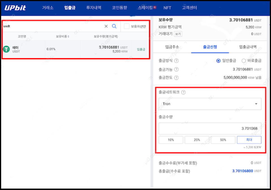Screen dimensions: 271x190
Task: Clear the usdt search with X icon
Action: pyautogui.click(x=106, y=26)
